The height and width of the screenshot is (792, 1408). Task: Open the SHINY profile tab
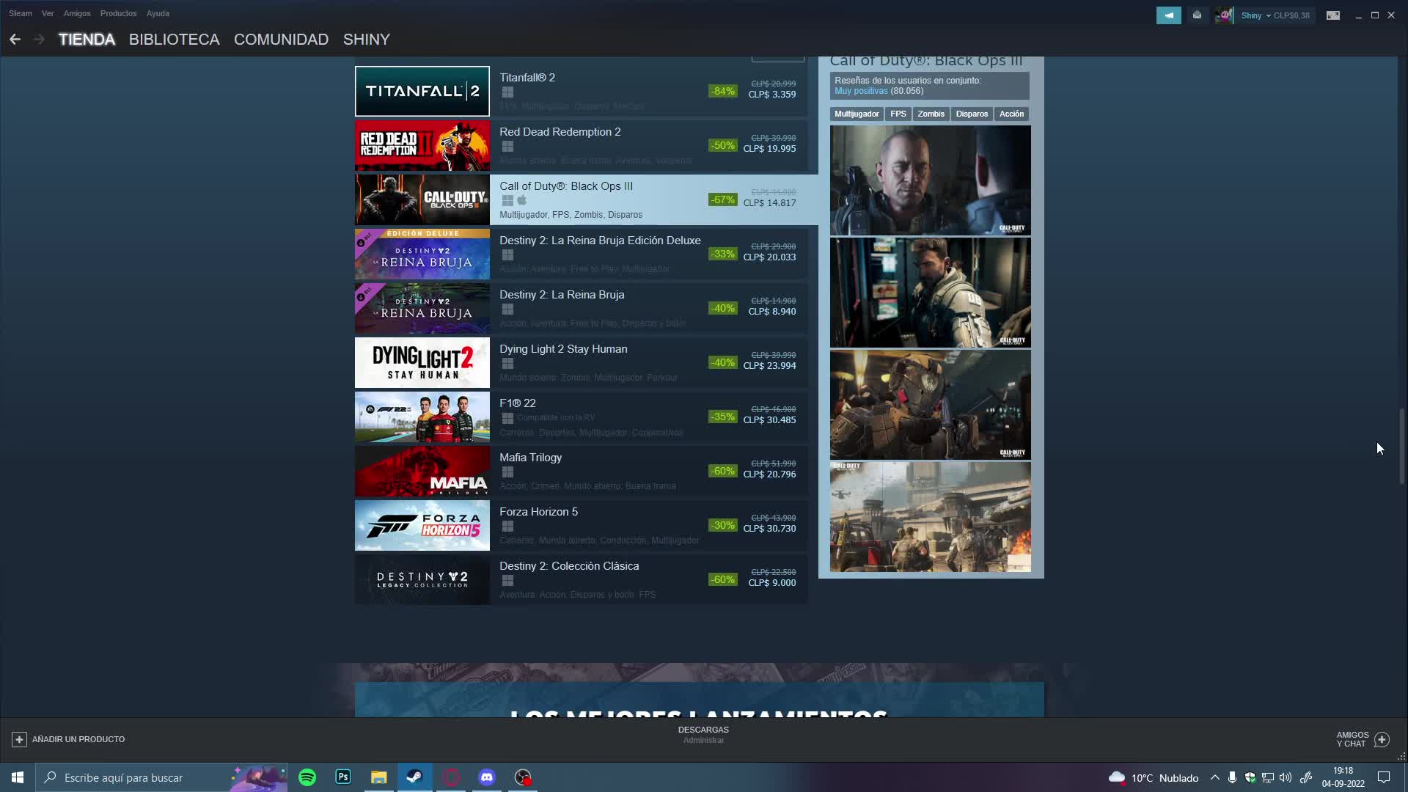(366, 40)
